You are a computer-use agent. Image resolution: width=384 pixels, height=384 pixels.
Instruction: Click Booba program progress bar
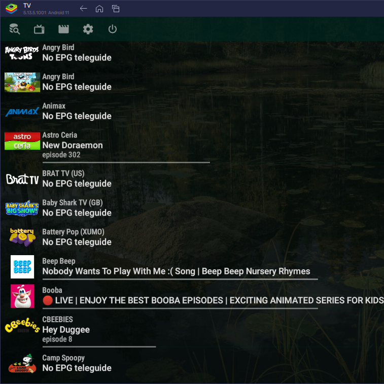pos(180,308)
